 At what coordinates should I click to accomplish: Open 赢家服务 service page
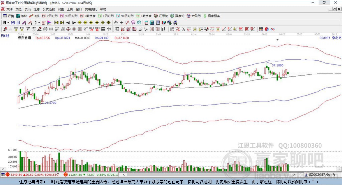point(212,16)
